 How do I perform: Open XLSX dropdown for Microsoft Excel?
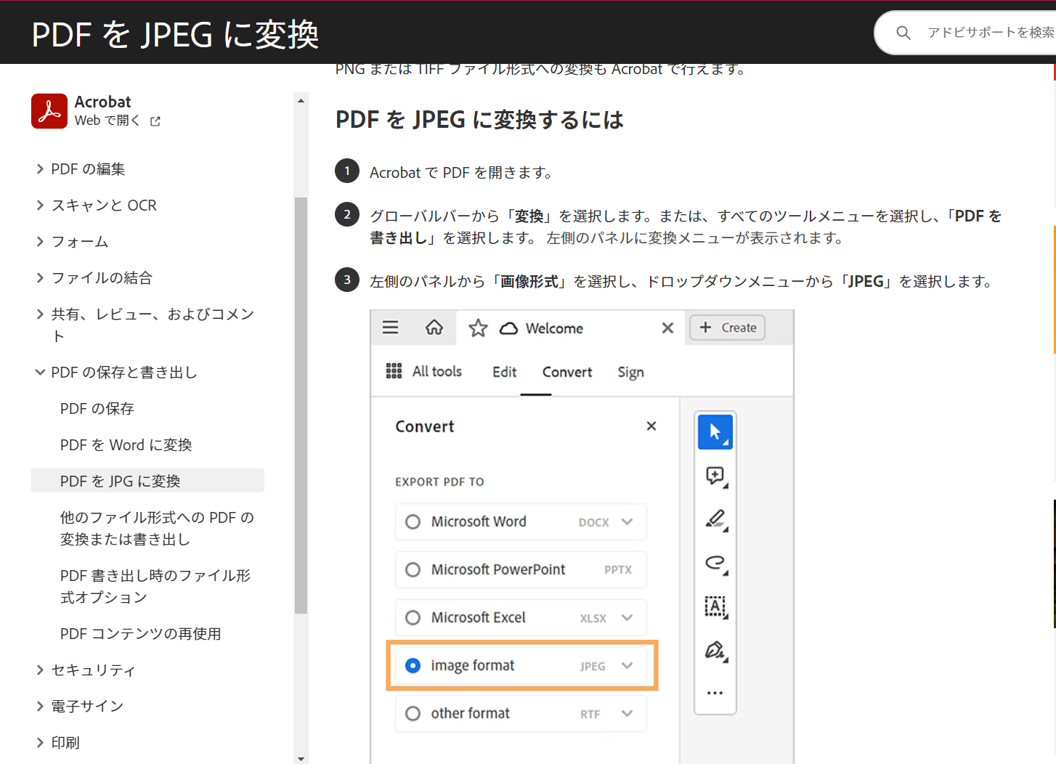click(x=627, y=618)
